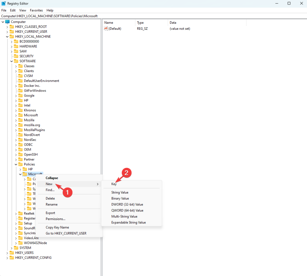The height and width of the screenshot is (276, 307).
Task: Open the Favorites menu
Action: pyautogui.click(x=36, y=10)
